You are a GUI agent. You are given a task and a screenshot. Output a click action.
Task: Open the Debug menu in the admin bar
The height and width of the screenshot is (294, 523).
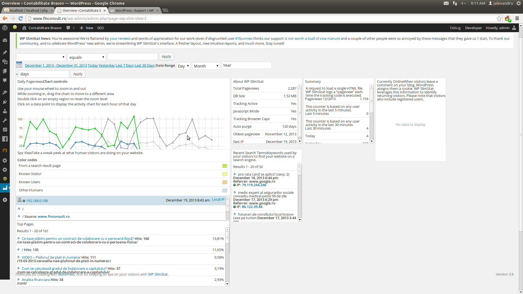coord(455,28)
